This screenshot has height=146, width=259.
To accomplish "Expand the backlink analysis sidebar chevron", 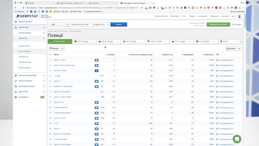I will click(x=44, y=81).
